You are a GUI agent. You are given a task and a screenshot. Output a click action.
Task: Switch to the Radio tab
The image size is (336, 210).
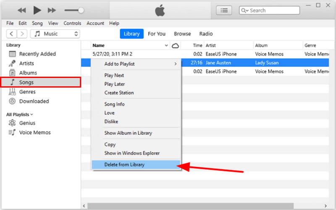point(206,34)
